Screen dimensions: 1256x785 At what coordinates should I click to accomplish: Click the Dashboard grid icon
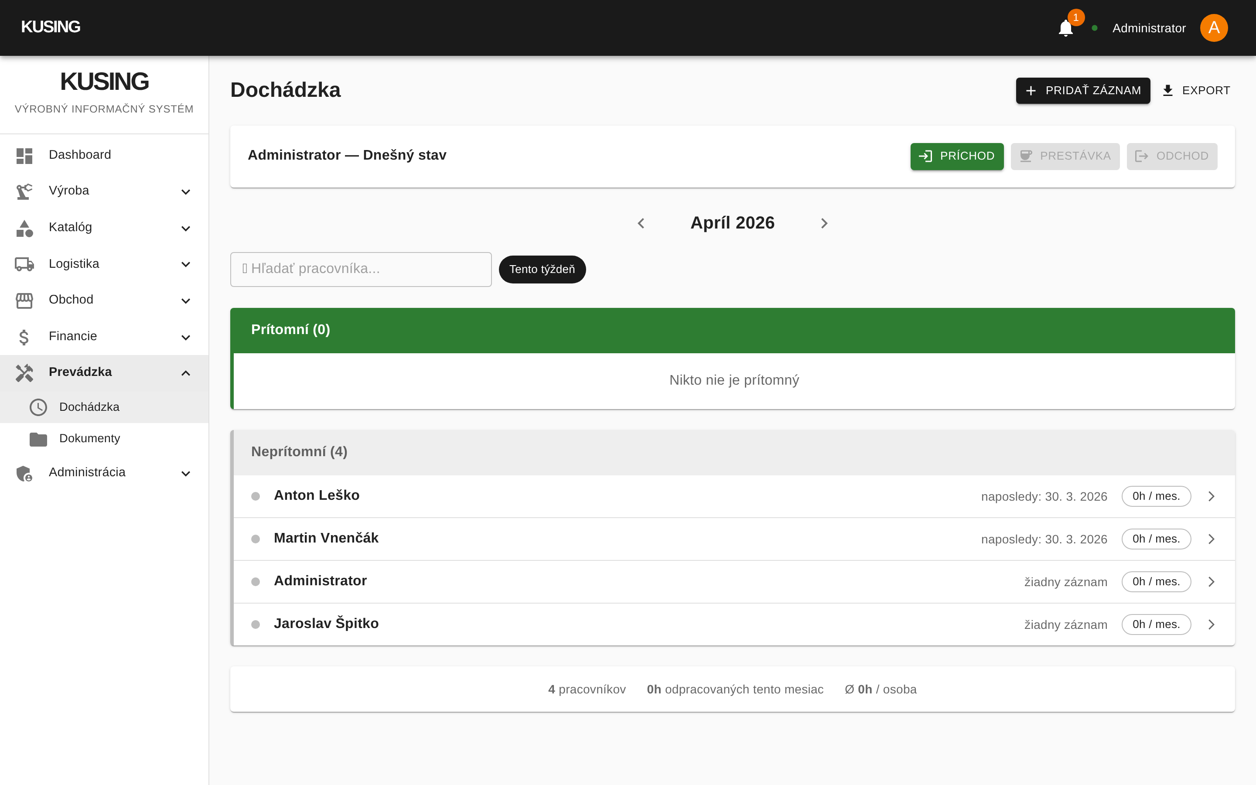[24, 156]
